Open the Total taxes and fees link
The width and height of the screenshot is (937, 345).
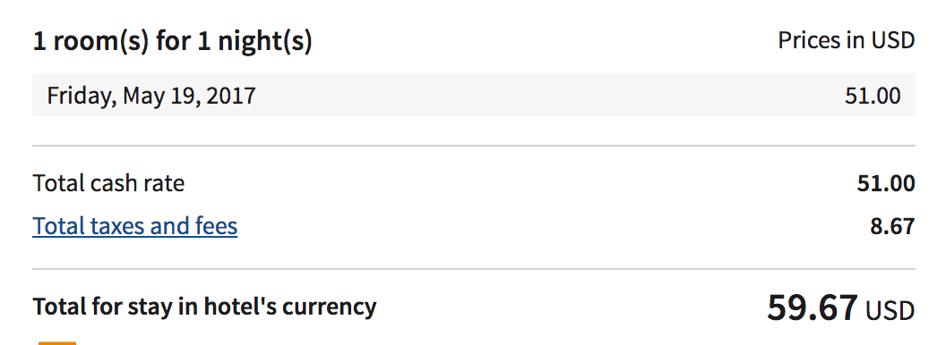tap(135, 226)
